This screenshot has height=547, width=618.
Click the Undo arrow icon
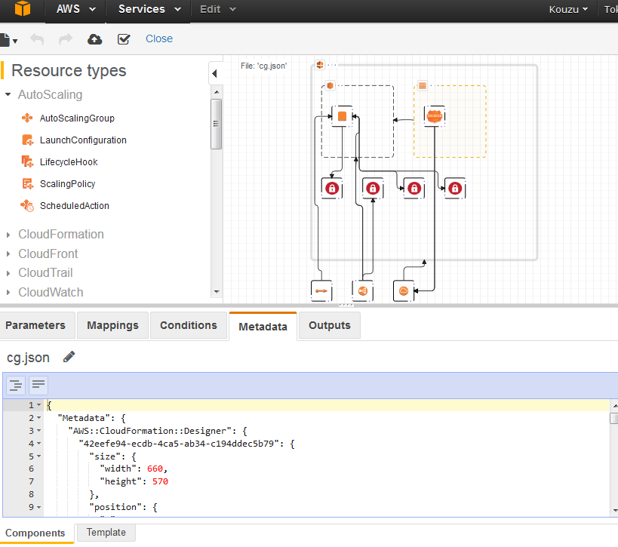point(37,39)
